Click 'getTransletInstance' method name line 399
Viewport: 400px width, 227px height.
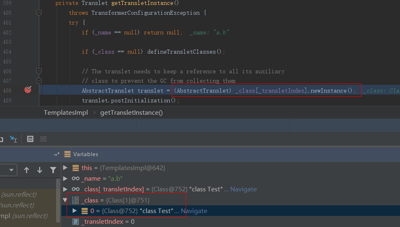point(142,3)
